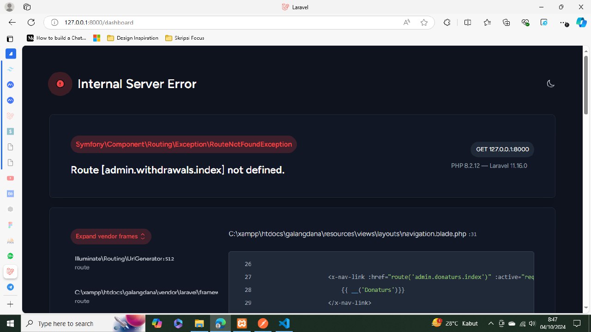Toggle the dark mode moon icon
This screenshot has width=591, height=332.
pyautogui.click(x=550, y=83)
